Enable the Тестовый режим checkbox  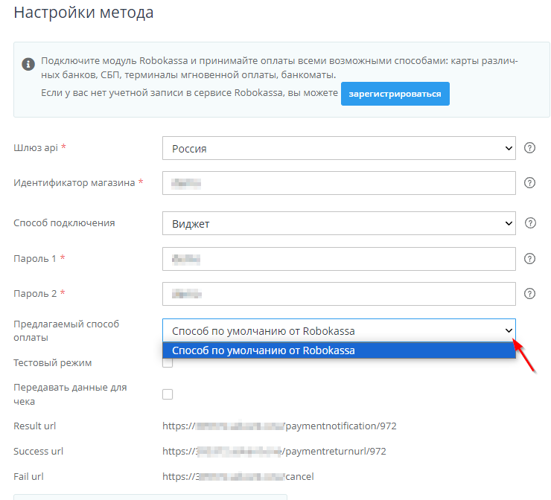point(168,363)
